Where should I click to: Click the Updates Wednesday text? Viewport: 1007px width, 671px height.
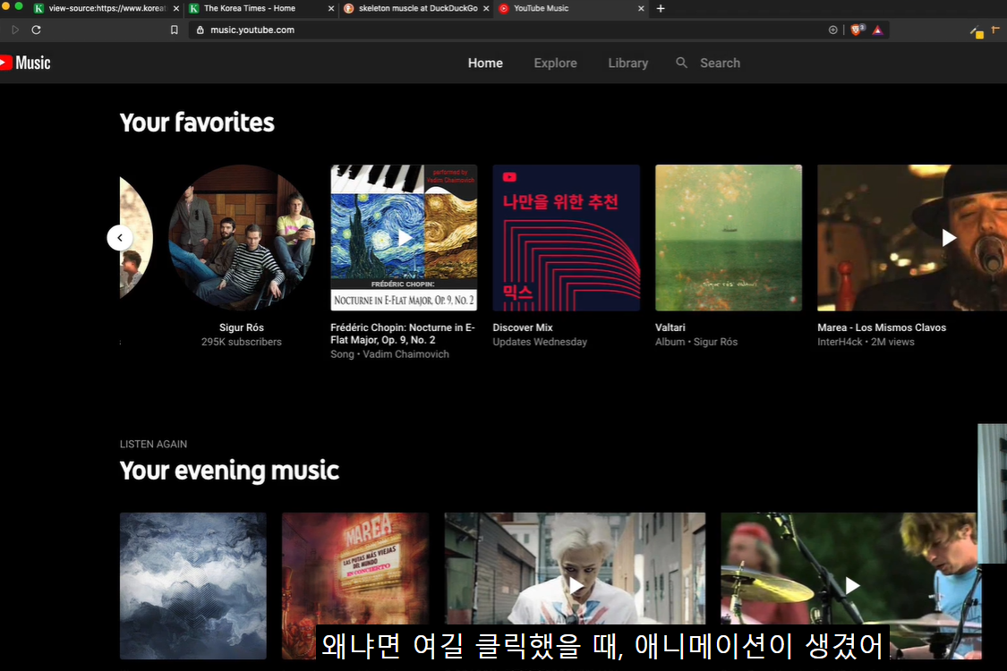(540, 342)
